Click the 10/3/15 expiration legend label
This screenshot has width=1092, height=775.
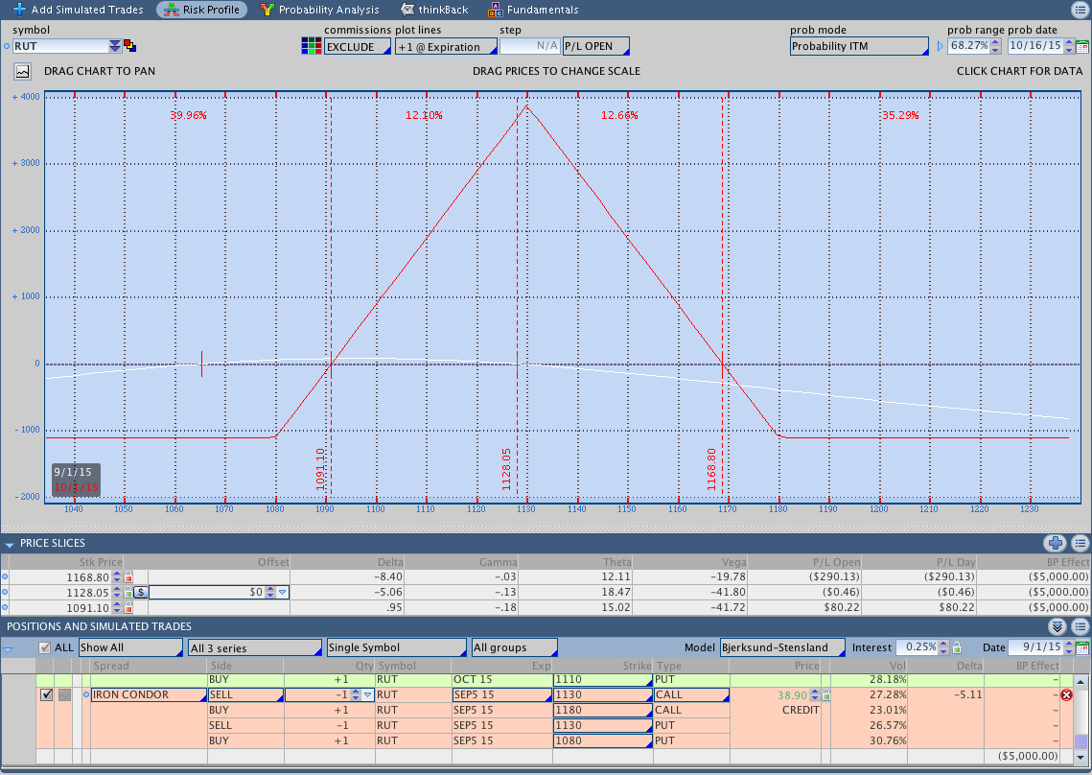(76, 487)
